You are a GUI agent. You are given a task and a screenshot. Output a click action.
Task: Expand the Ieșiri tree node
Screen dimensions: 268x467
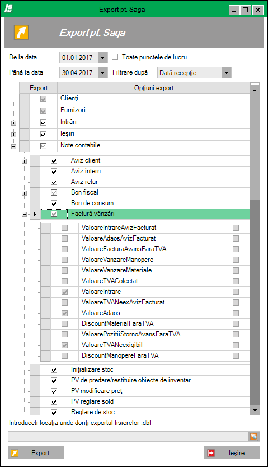[x=13, y=135]
